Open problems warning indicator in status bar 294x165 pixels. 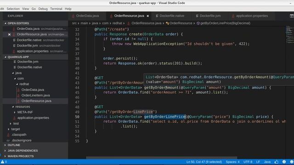pyautogui.click(x=4, y=162)
